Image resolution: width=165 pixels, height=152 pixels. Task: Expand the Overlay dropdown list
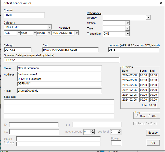[x=148, y=18]
